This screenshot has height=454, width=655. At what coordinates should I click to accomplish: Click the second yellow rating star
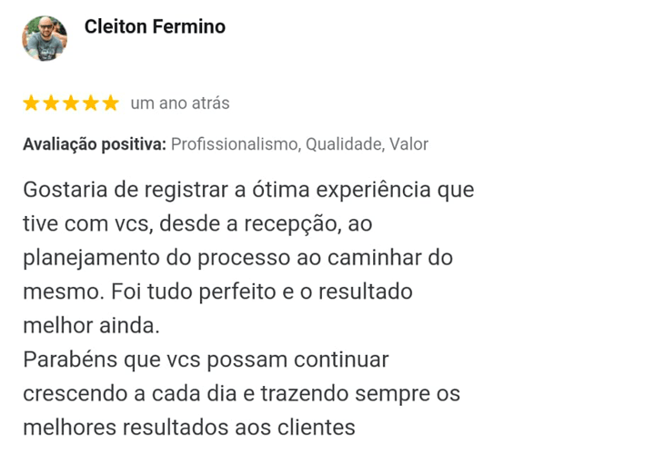(x=51, y=104)
